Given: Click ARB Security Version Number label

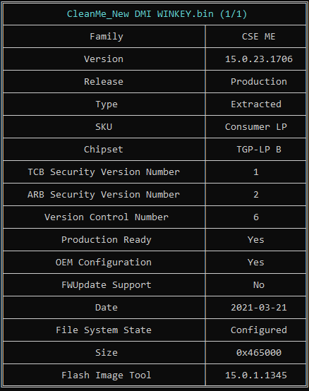Looking at the screenshot, I should (x=104, y=195).
